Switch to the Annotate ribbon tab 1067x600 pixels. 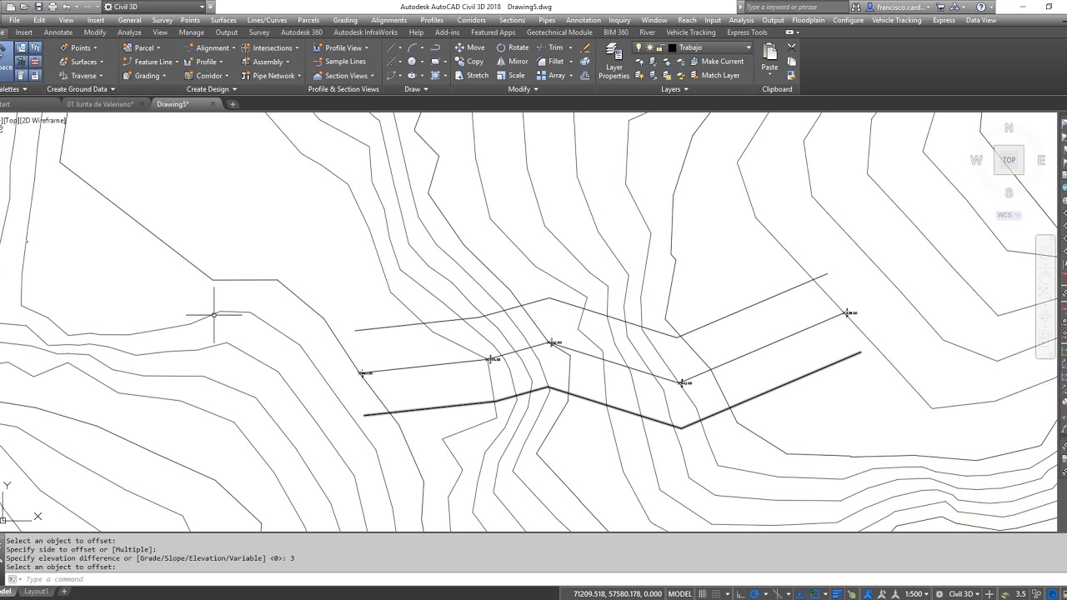(x=58, y=32)
